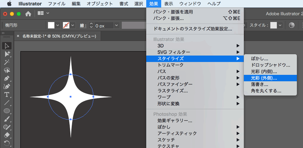
Task: Open the stroke weight dropdown
Action: (x=117, y=25)
